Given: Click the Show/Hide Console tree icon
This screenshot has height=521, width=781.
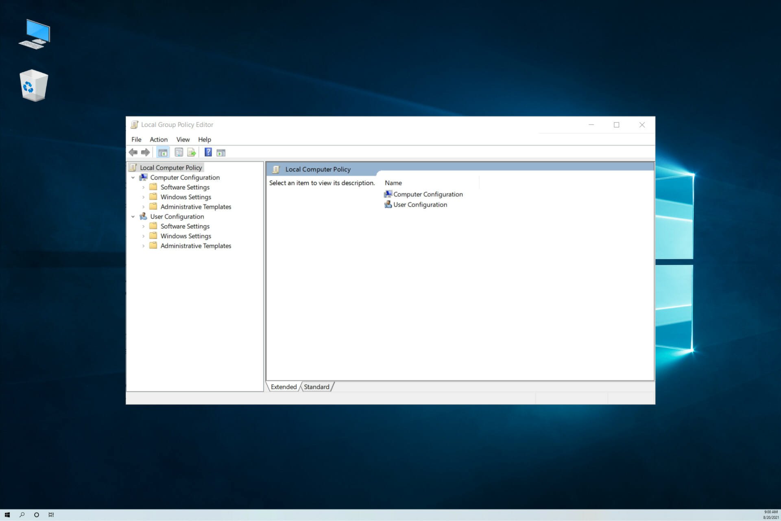Looking at the screenshot, I should 163,152.
